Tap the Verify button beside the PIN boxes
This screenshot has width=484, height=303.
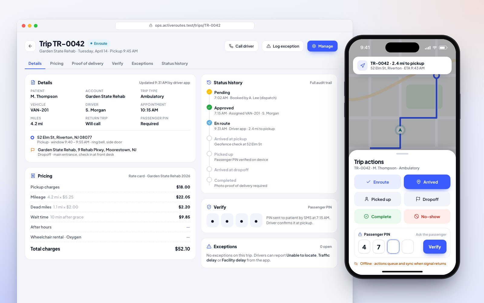pos(435,247)
